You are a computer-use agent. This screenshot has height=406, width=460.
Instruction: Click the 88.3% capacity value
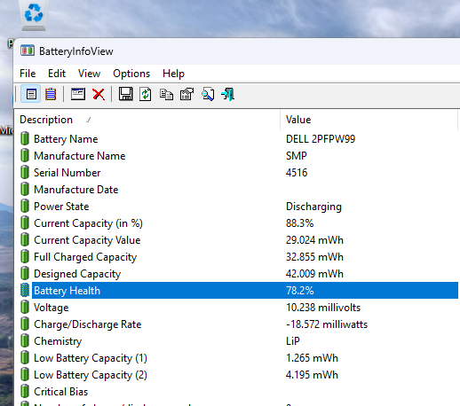(x=299, y=223)
